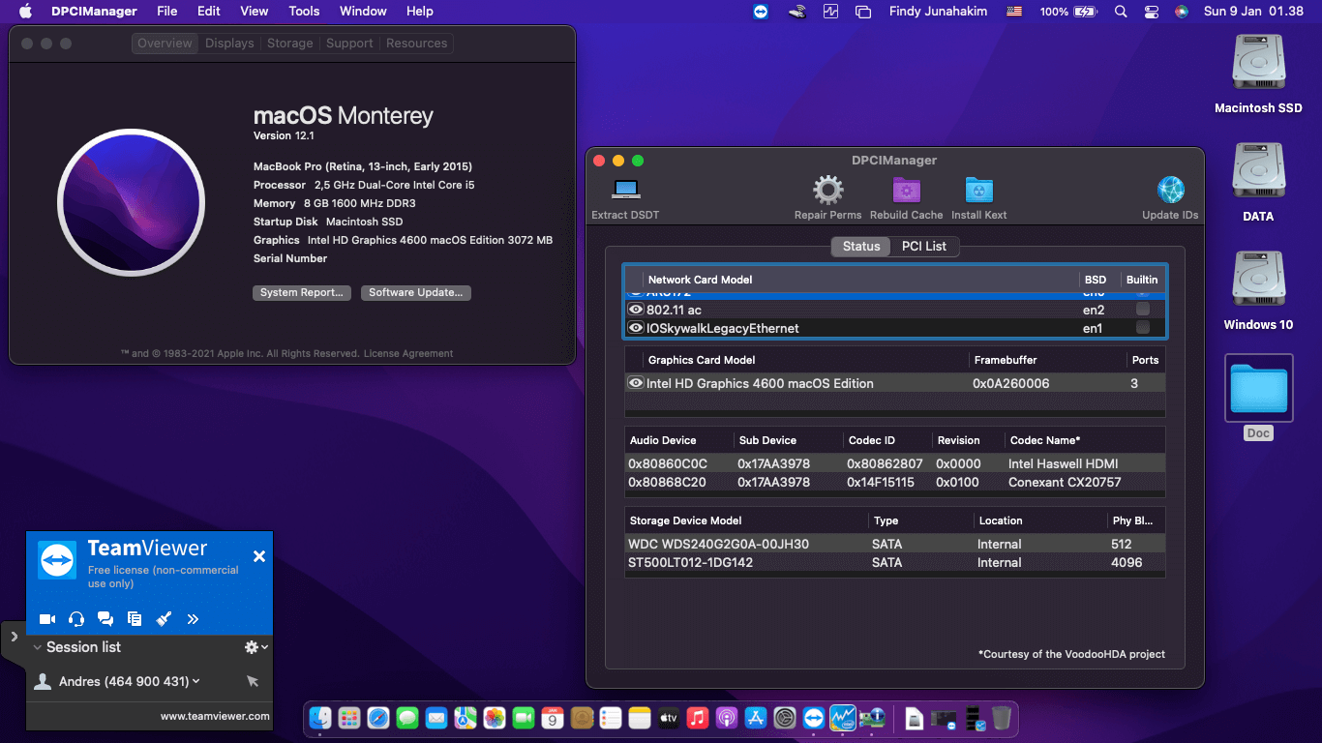Select framebuffer value 0x0A260006
The width and height of the screenshot is (1322, 743).
tap(1010, 383)
